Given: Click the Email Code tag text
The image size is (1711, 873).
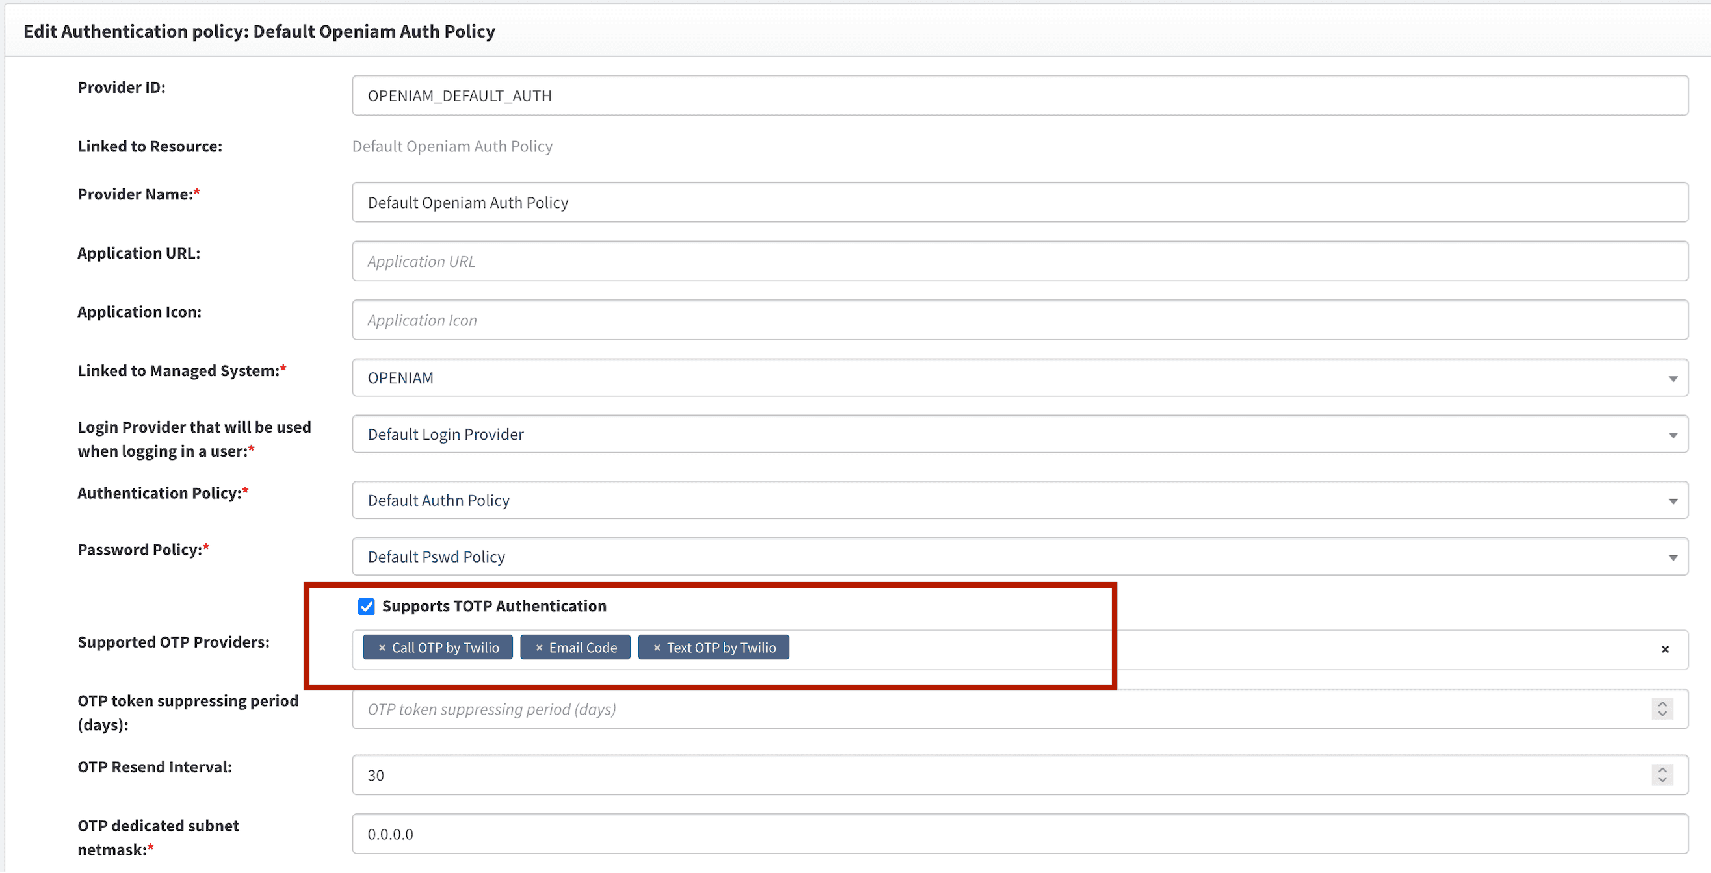Looking at the screenshot, I should (583, 648).
